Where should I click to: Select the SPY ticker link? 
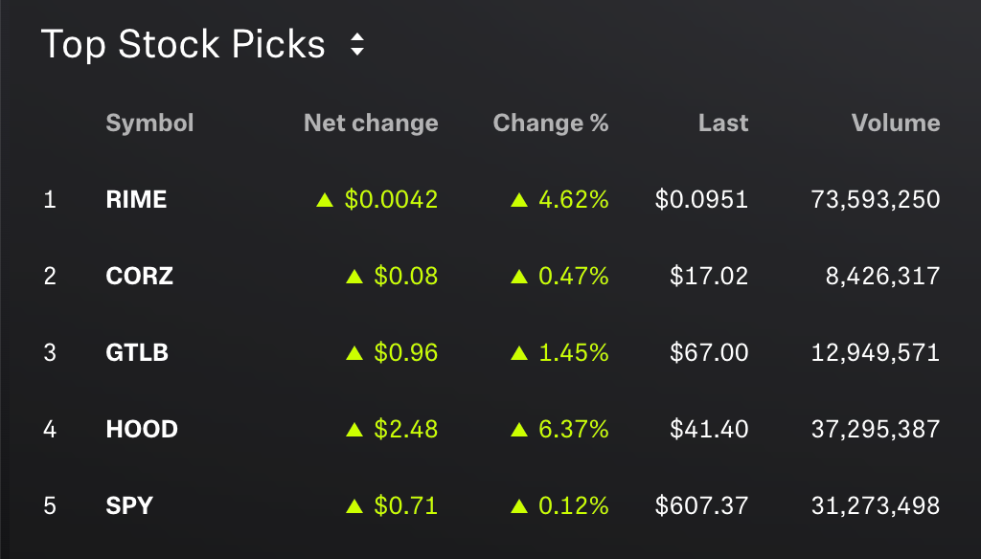point(129,505)
